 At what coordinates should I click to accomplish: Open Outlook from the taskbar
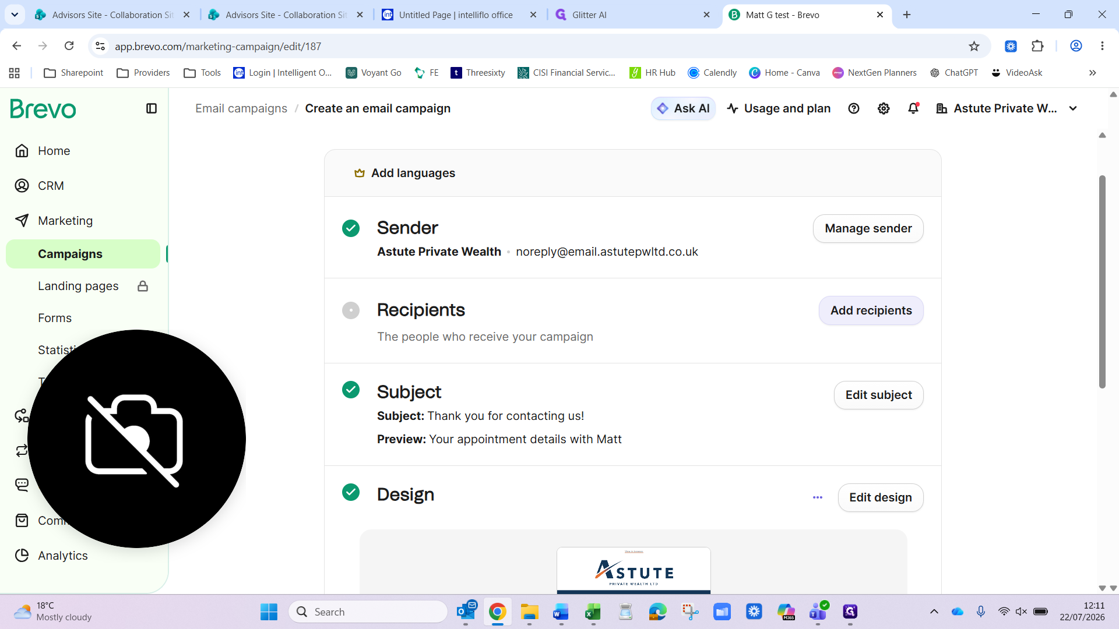pos(466,612)
